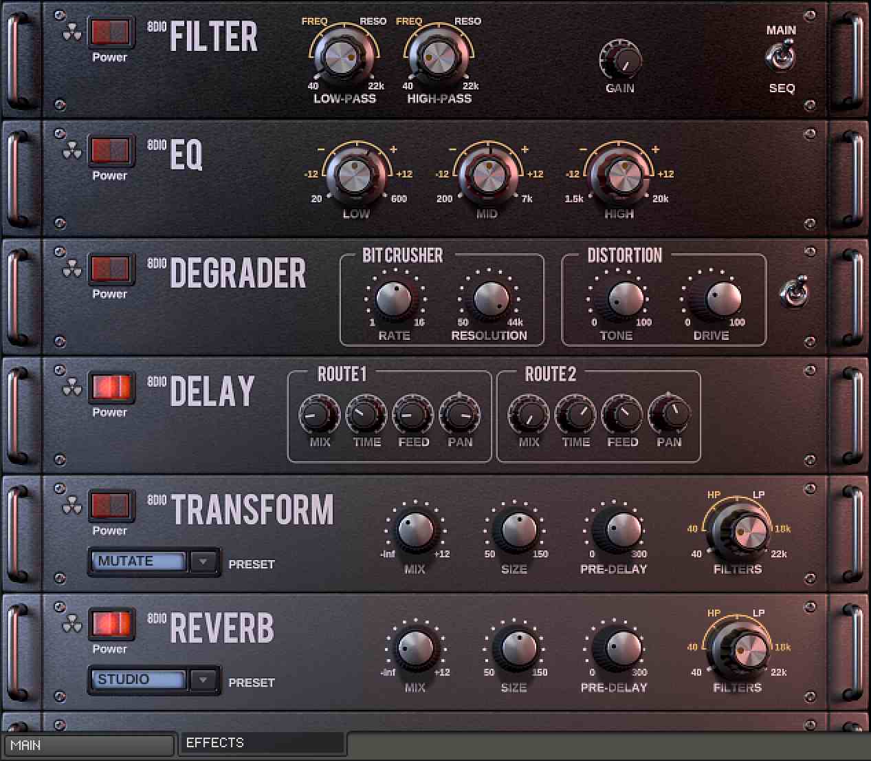Click the three-dot icon in EQ rack
This screenshot has height=761, width=871.
tap(72, 151)
